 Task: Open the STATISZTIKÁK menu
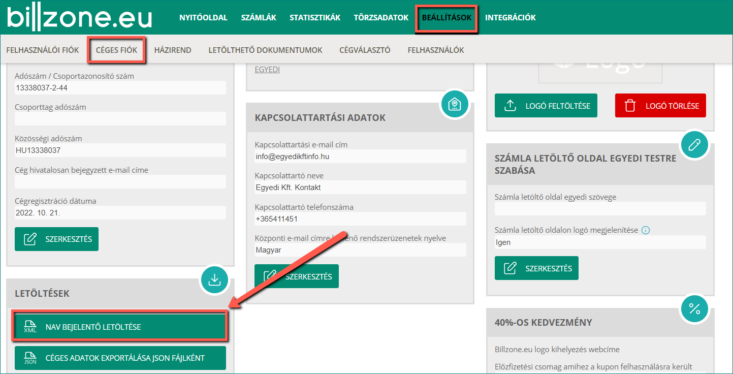[x=315, y=18]
